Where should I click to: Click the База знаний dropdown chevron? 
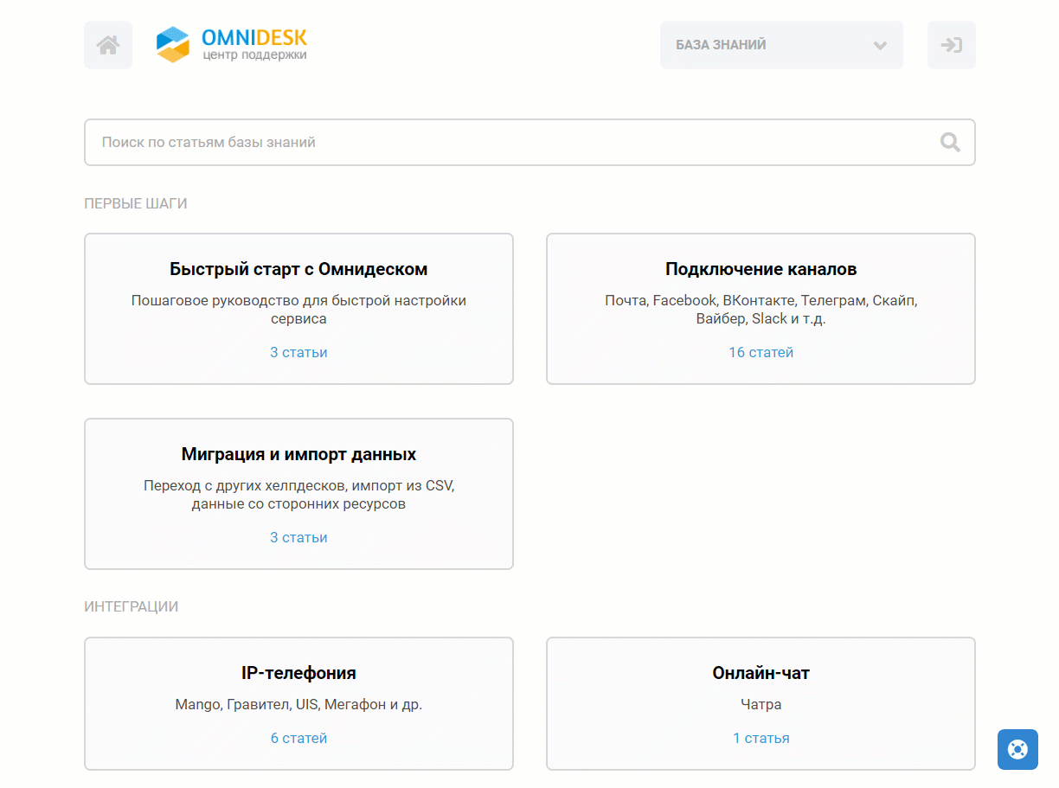tap(880, 46)
